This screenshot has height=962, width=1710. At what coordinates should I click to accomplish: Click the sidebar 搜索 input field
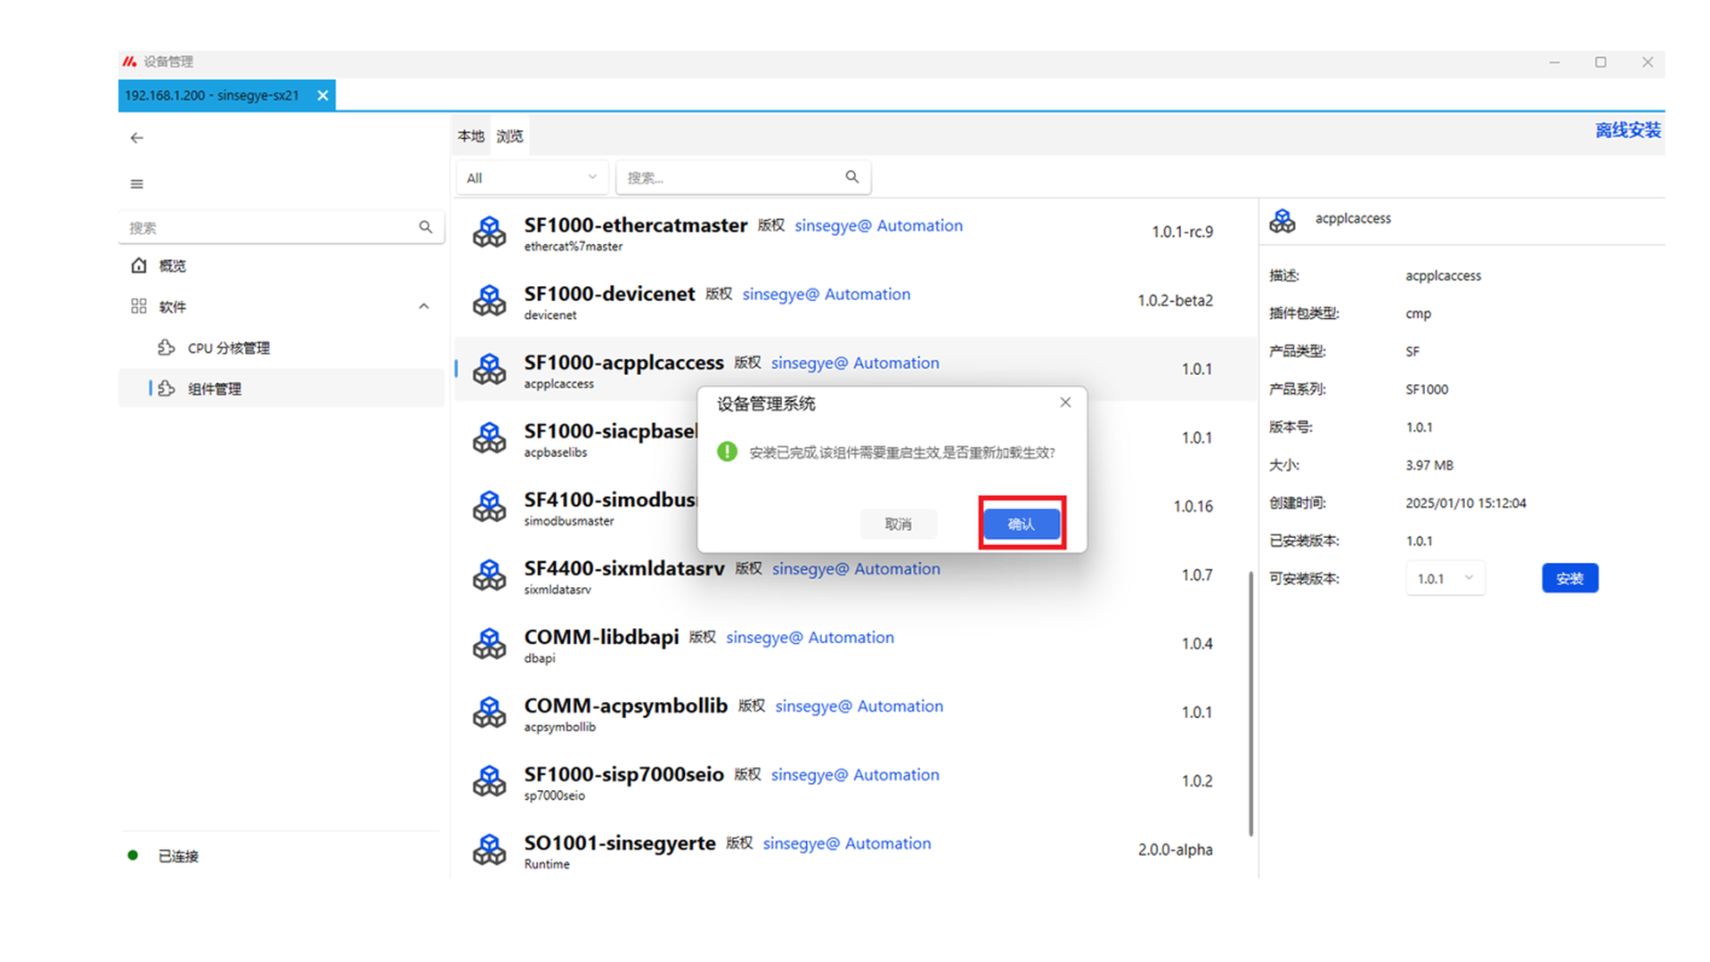(x=267, y=228)
